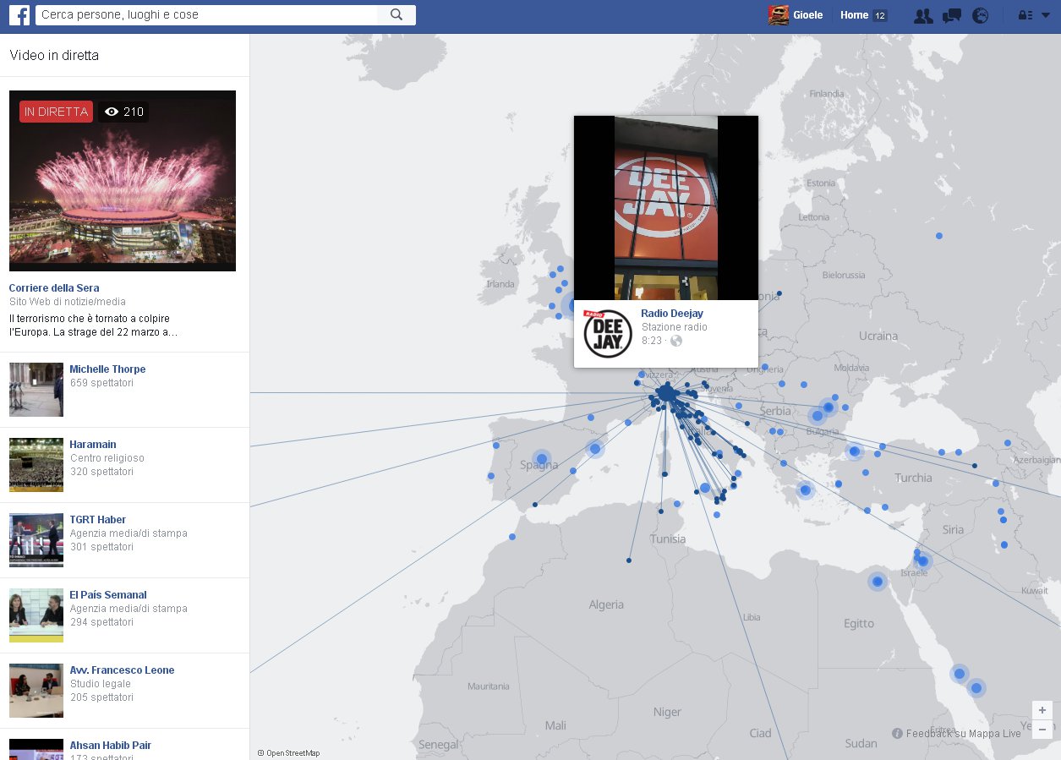
Task: Focus the Cerca persone search field
Action: 207,15
